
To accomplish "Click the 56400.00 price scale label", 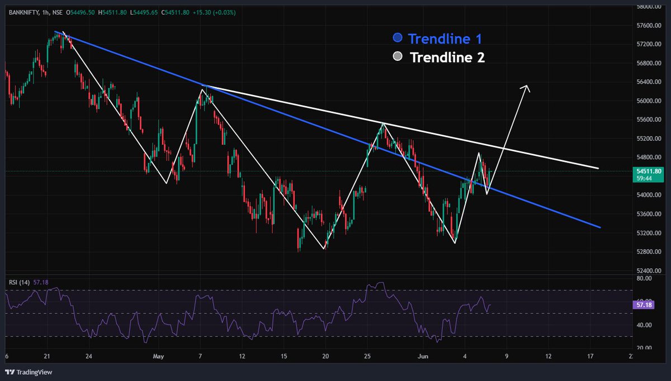I will click(649, 82).
